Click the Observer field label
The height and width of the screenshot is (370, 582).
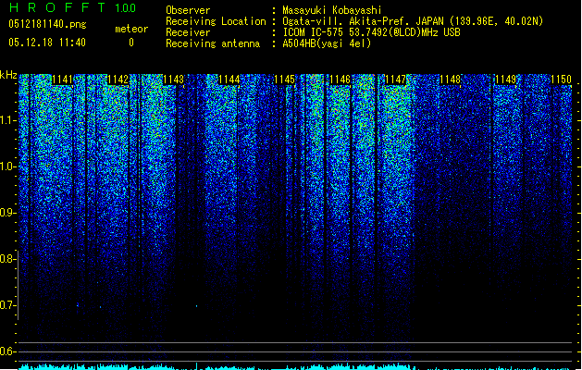pyautogui.click(x=188, y=10)
